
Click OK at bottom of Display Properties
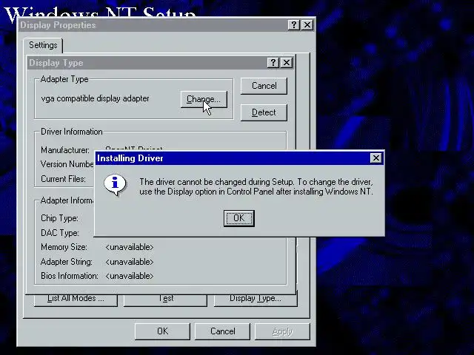pos(162,331)
